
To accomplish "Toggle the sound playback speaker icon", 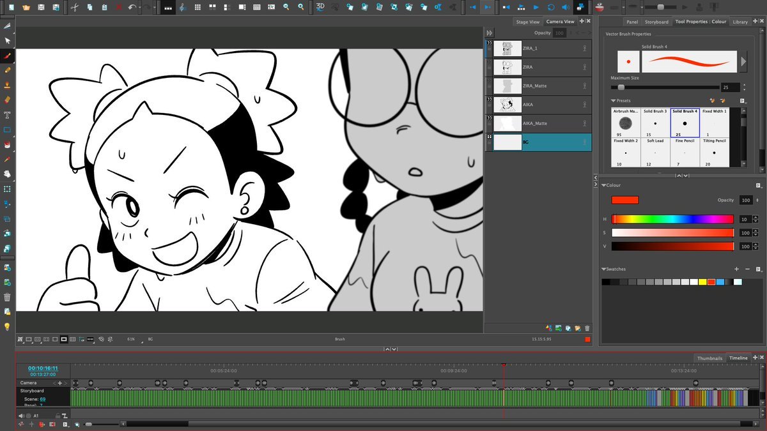I will point(565,7).
